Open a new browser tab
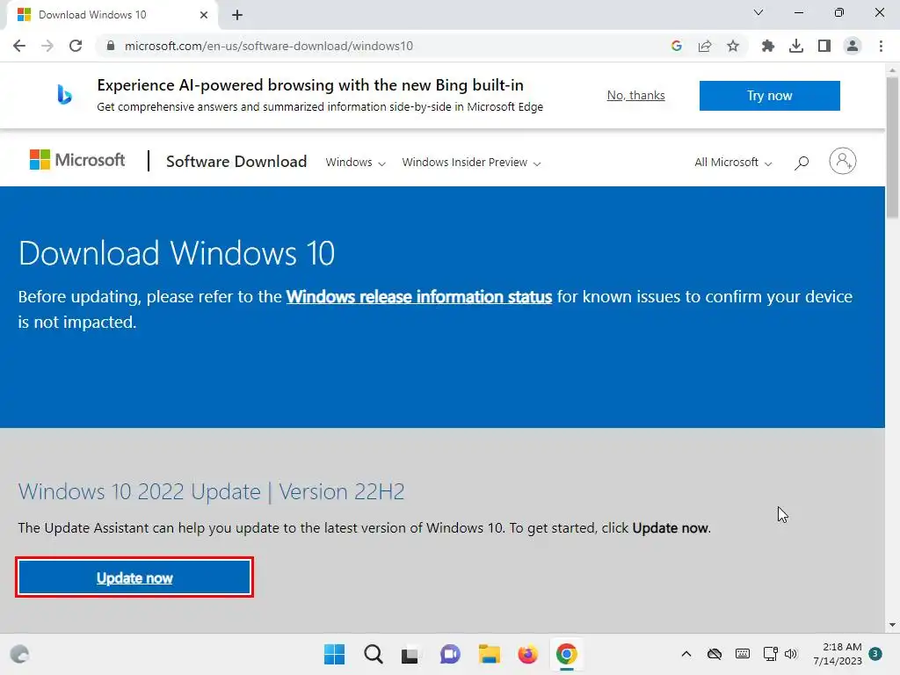 click(237, 15)
